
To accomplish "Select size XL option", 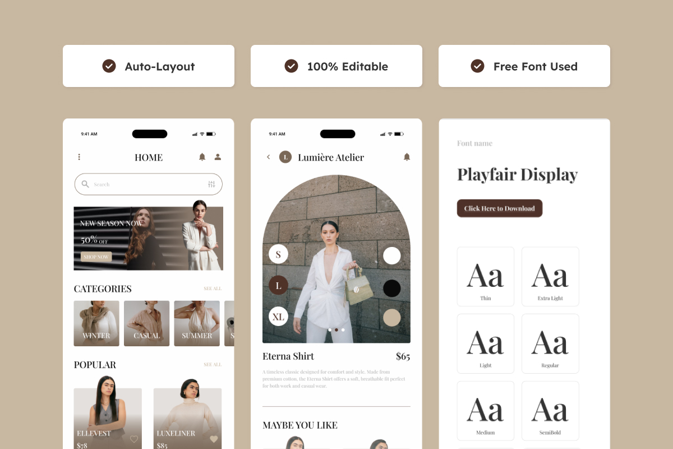I will point(278,317).
